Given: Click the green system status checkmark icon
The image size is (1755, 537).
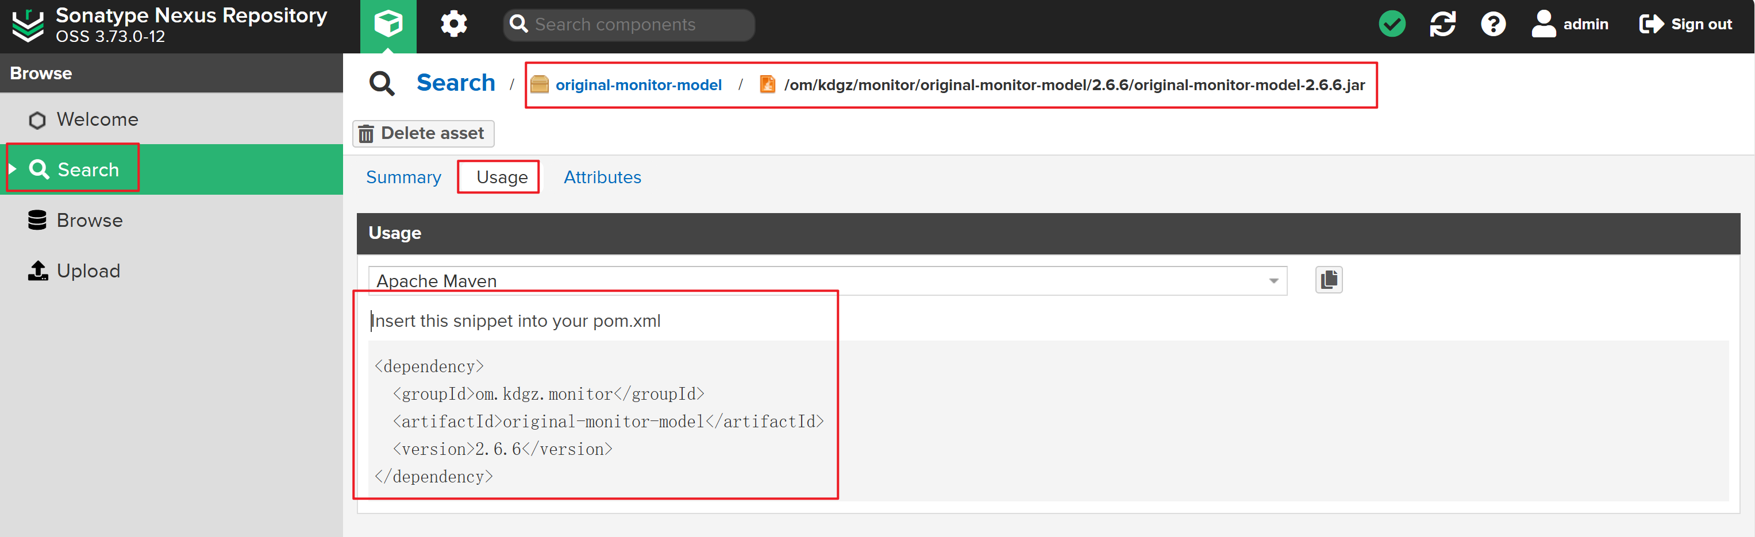Looking at the screenshot, I should (1392, 24).
